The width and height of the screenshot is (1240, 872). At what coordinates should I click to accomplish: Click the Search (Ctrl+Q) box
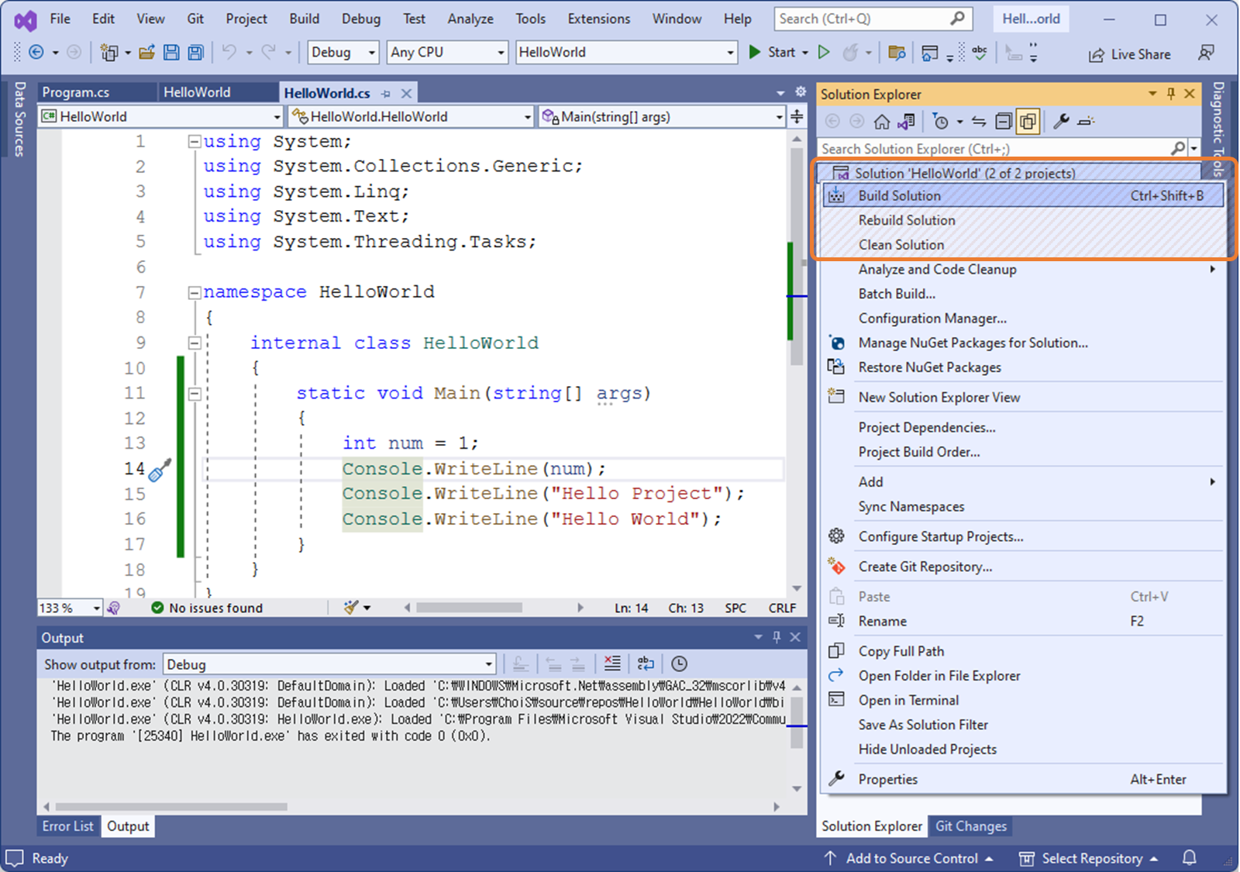[873, 19]
